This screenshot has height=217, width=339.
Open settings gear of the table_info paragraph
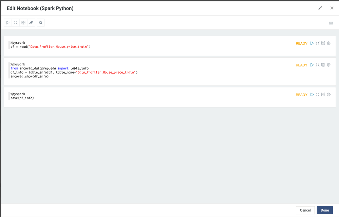click(328, 65)
